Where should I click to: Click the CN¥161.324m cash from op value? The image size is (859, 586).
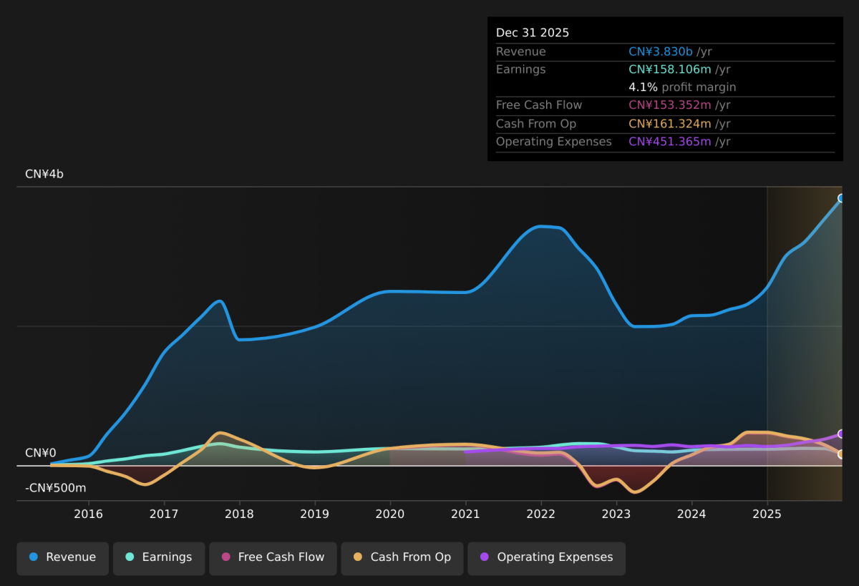tap(670, 124)
